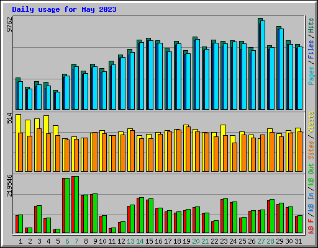Screen dimensions: 318x248
Task: Click the "Daily usage for May 2023" title
Action: (64, 10)
